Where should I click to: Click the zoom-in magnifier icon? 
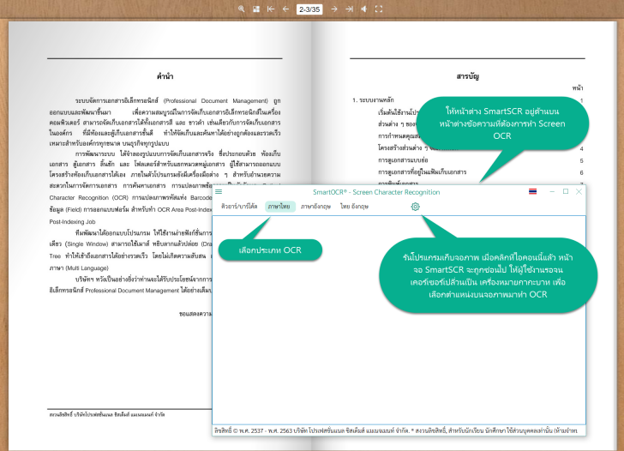tap(241, 9)
